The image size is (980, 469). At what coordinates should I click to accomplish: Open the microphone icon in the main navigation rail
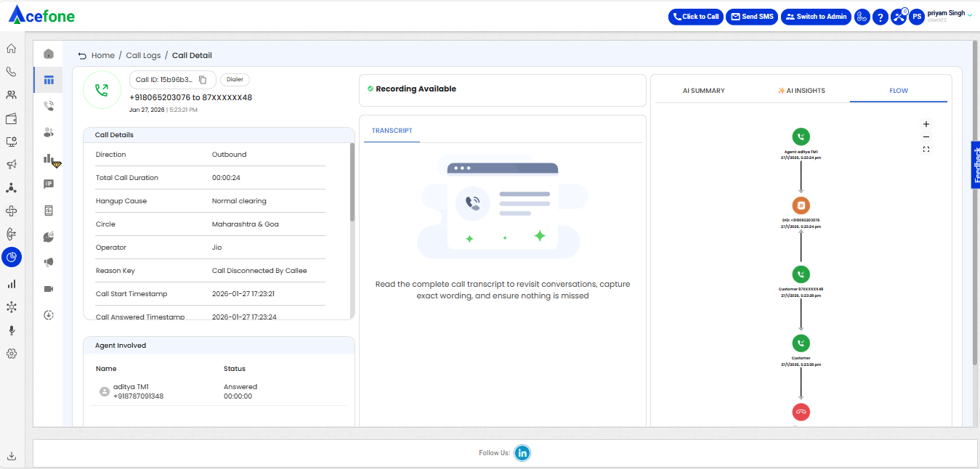coord(11,330)
